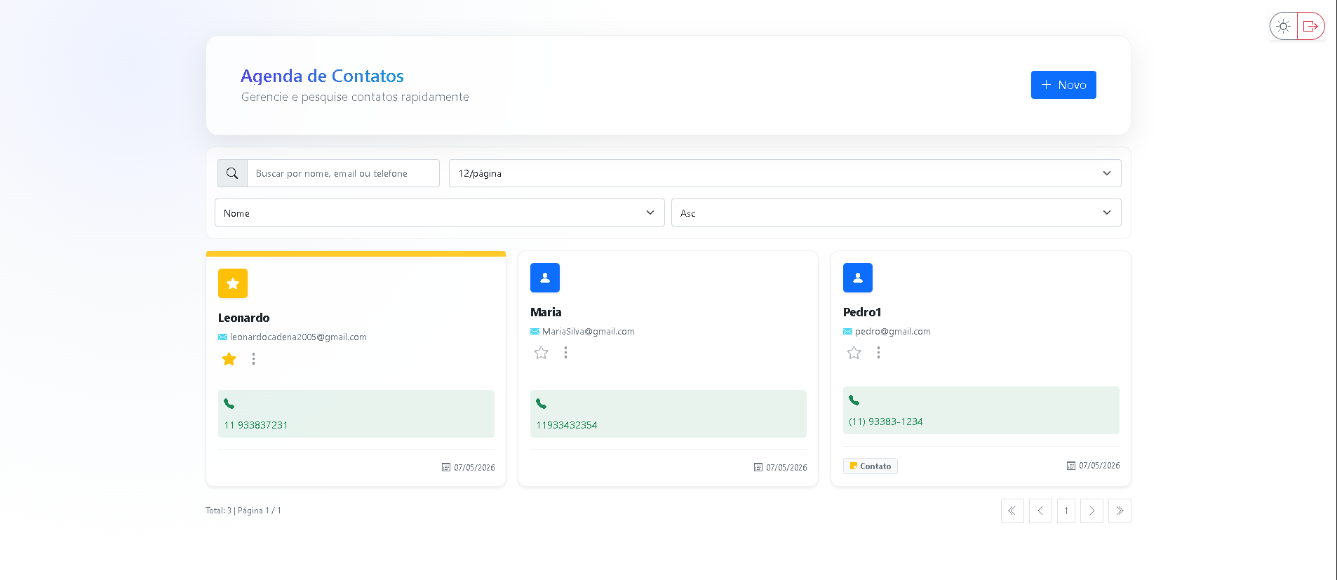Click Pedro1's email envelope icon

847,332
